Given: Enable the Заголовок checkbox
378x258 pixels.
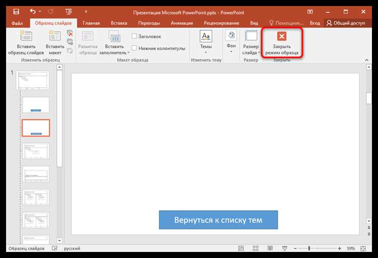Looking at the screenshot, I should [134, 36].
